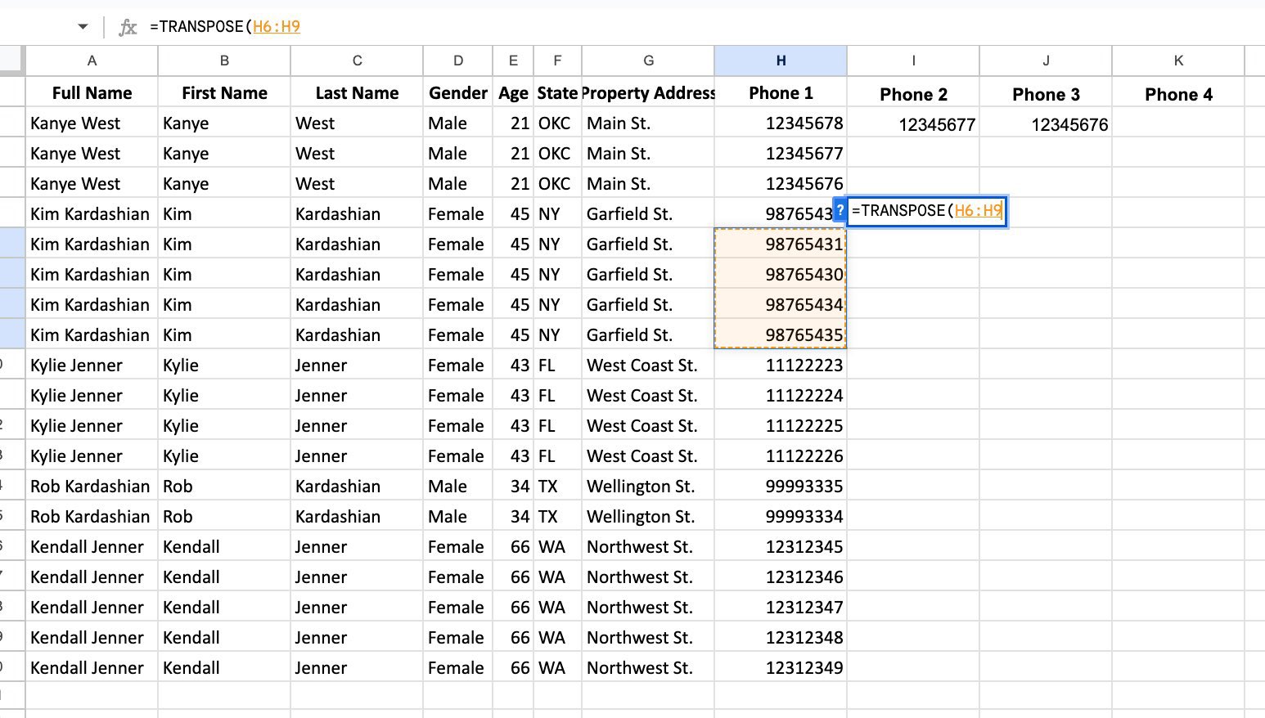Click the topmost Kanye West cell
1265x718 pixels.
click(x=91, y=123)
